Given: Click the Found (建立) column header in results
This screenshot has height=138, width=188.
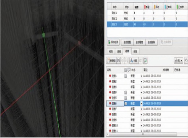Looking at the screenshot, I should coord(152,70).
